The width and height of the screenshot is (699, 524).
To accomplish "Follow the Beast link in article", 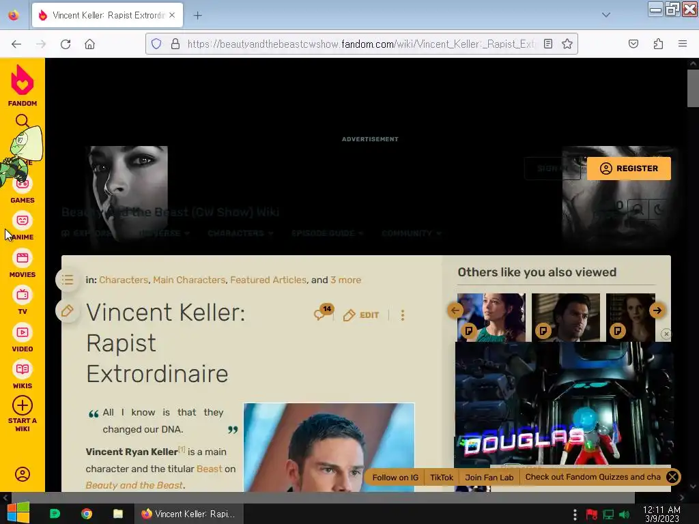I will coord(209,469).
